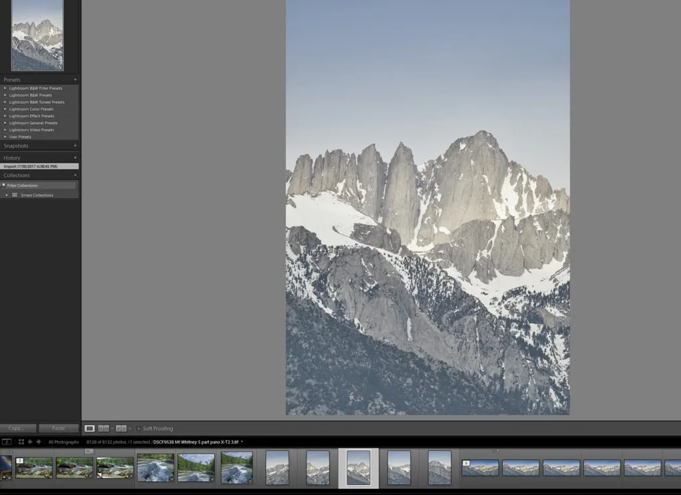Click the next photo arrow in the filmstrip
This screenshot has height=495, width=681.
pos(38,441)
